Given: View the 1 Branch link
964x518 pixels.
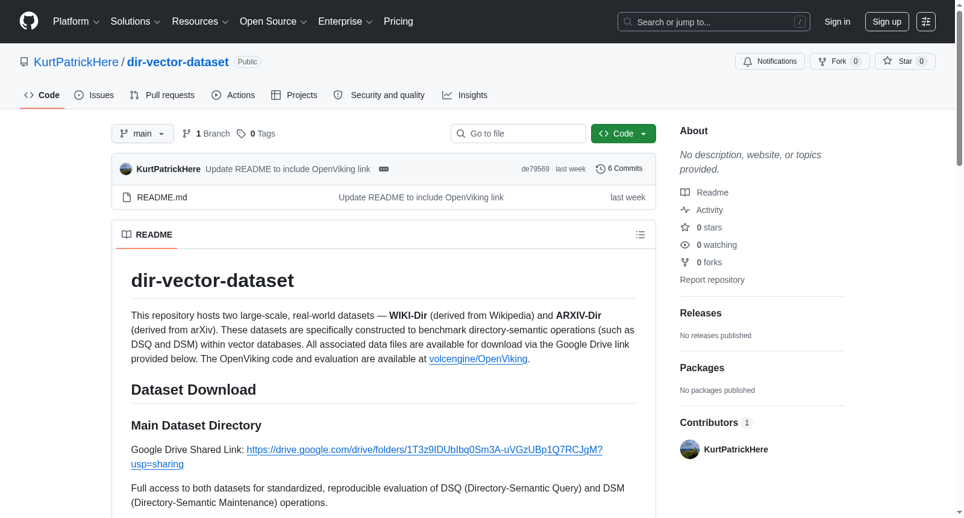Looking at the screenshot, I should tap(206, 134).
